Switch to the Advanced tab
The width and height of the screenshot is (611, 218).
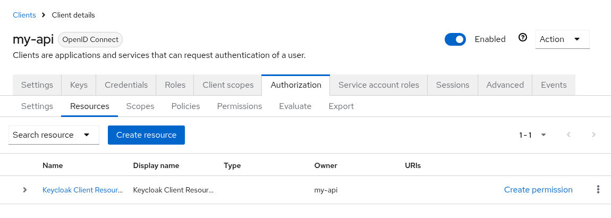505,85
